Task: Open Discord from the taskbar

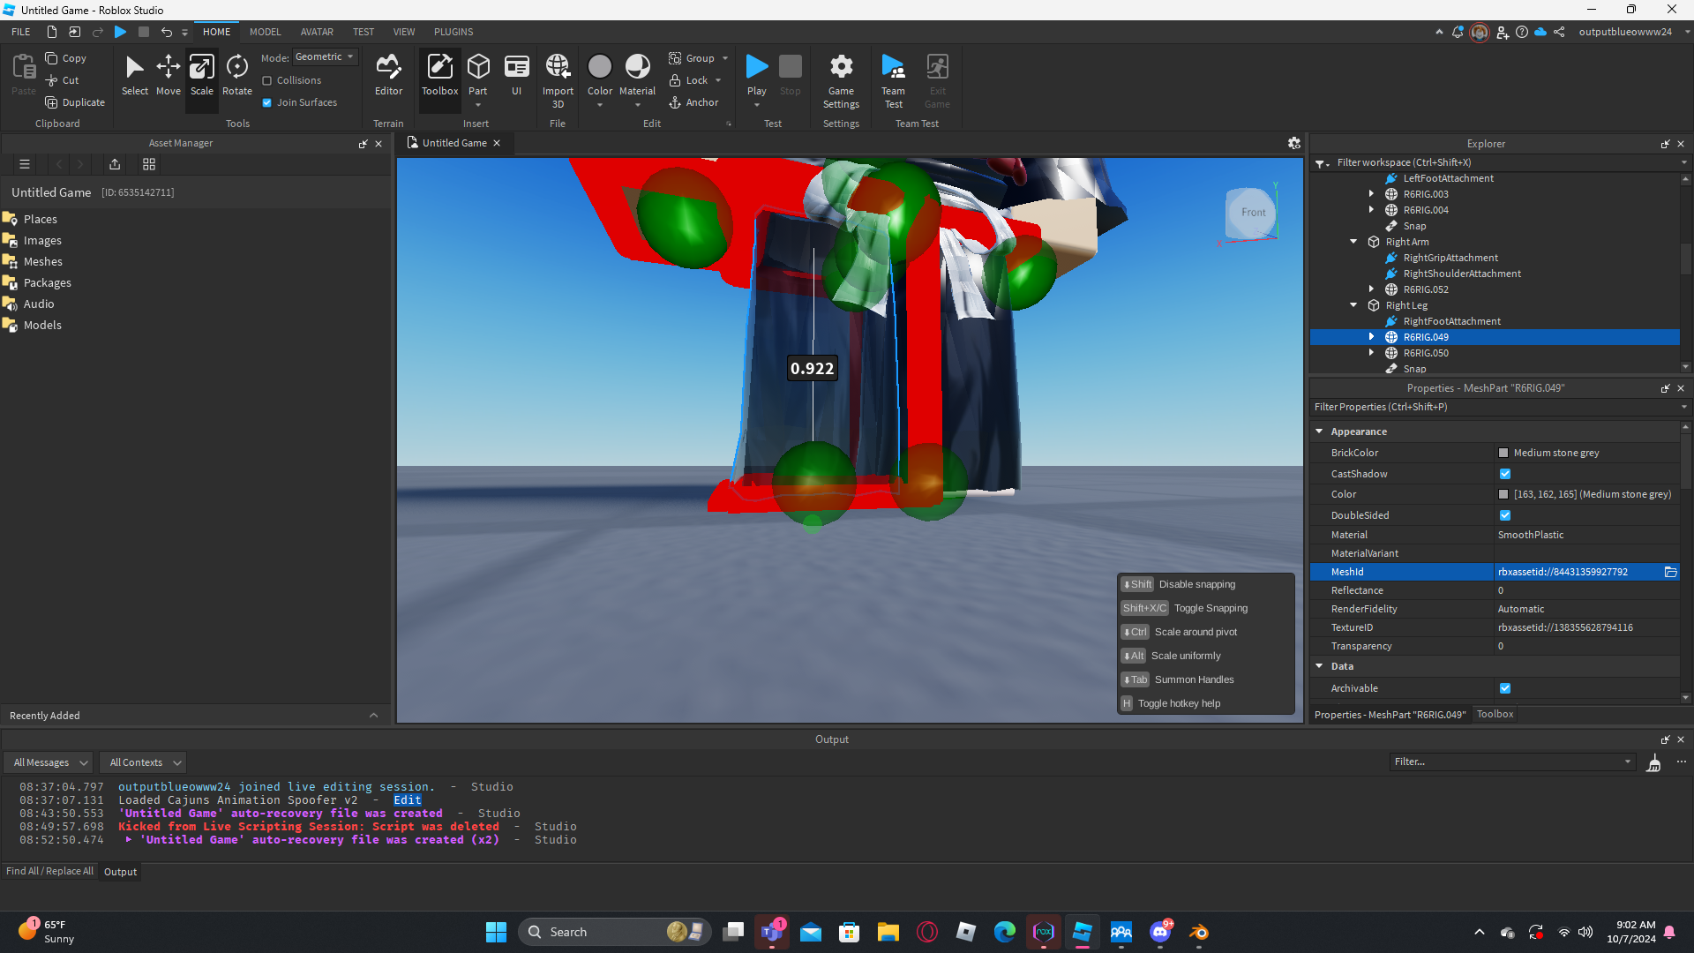Action: pyautogui.click(x=1160, y=932)
